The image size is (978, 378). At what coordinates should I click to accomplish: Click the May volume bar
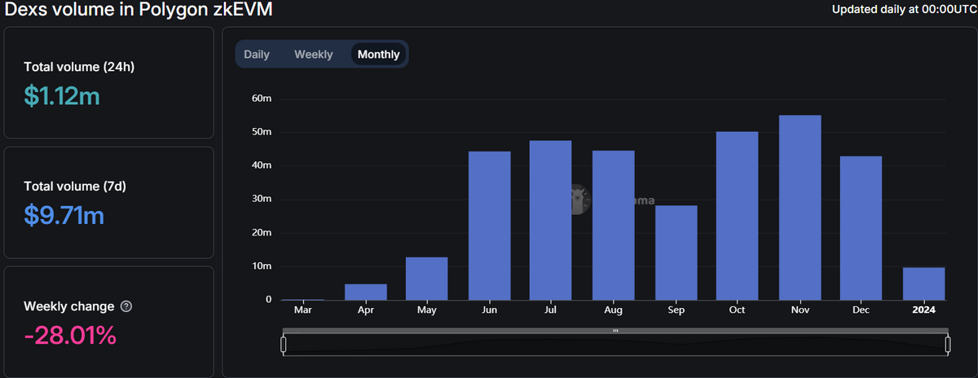tap(427, 279)
